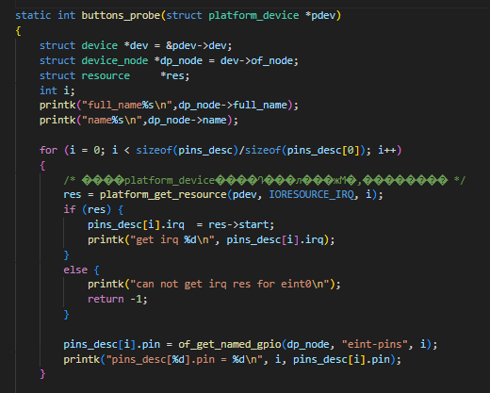Select device_node type in dp_node declaration
The width and height of the screenshot is (490, 393).
tap(115, 60)
